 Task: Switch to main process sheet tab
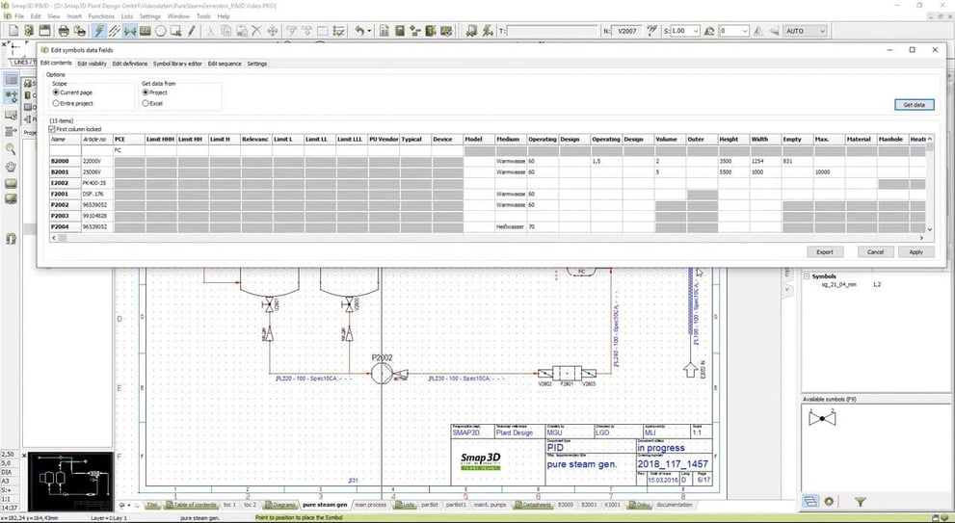coord(370,505)
